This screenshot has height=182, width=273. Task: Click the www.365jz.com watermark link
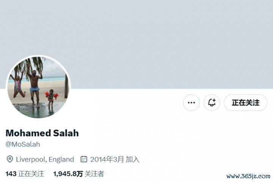coord(248,176)
